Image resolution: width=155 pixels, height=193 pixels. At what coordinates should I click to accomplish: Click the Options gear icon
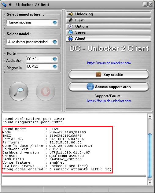pos(71,26)
